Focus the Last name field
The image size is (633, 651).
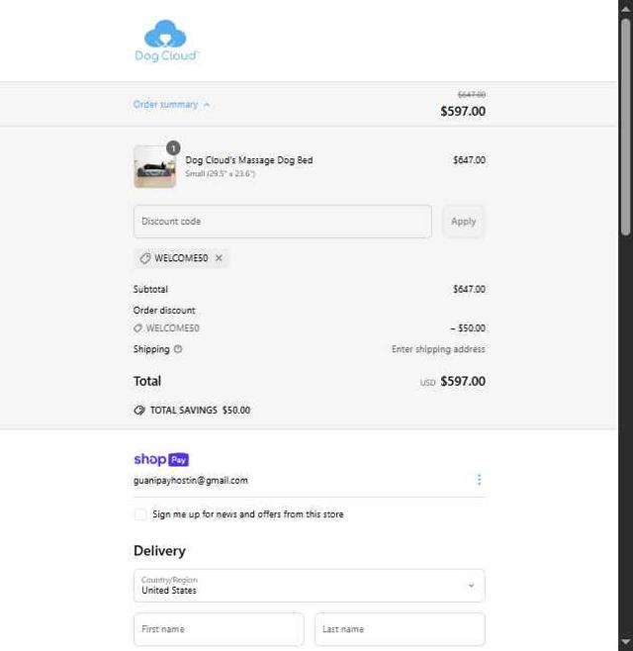click(x=400, y=629)
